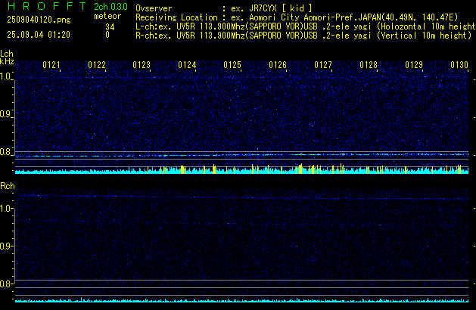The height and width of the screenshot is (310, 476).
Task: Click the Lch kHz axis label
Action: (x=7, y=57)
